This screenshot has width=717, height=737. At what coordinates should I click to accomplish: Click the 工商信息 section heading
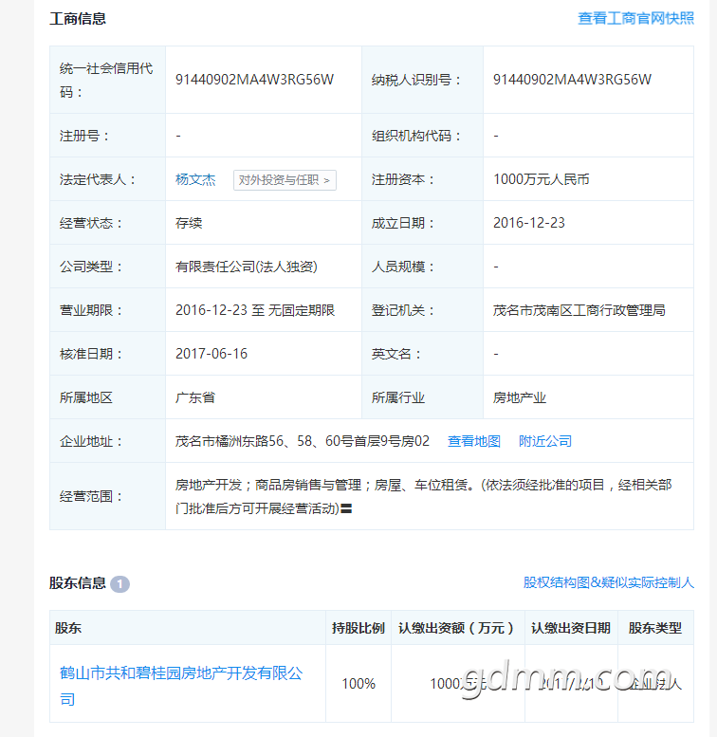click(x=78, y=18)
